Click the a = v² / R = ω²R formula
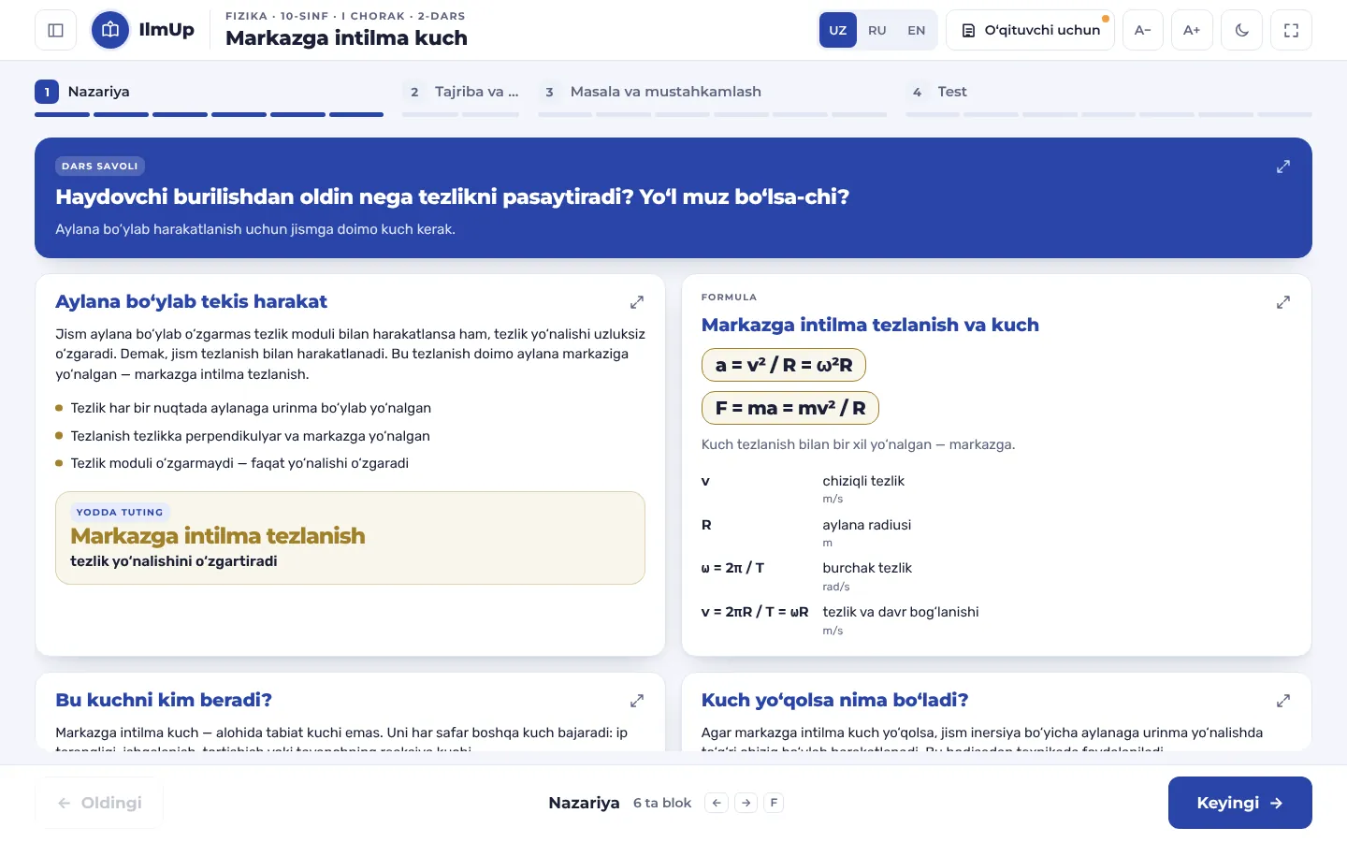 coord(784,365)
